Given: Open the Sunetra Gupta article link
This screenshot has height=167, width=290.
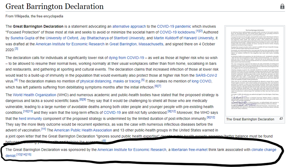Looking at the screenshot, I should [22, 38].
